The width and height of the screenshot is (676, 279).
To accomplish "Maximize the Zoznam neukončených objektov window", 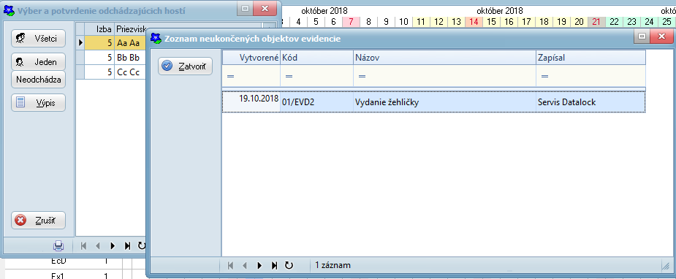I will pos(642,37).
